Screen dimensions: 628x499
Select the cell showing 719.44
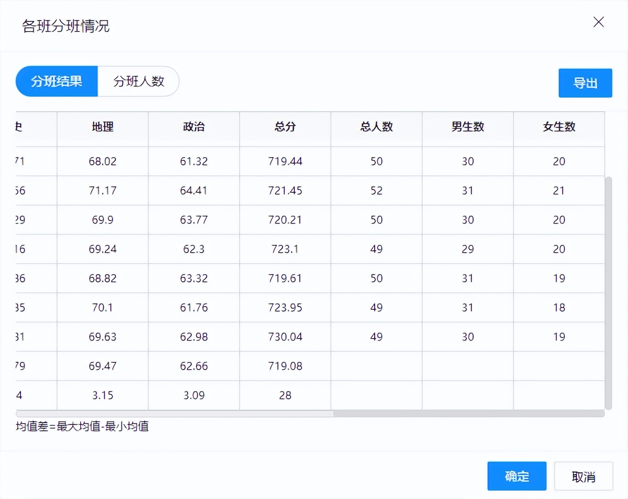(285, 161)
